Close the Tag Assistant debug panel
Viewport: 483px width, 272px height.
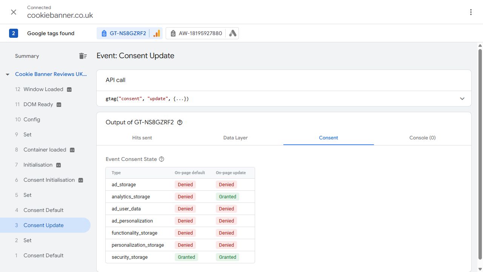coord(14,12)
